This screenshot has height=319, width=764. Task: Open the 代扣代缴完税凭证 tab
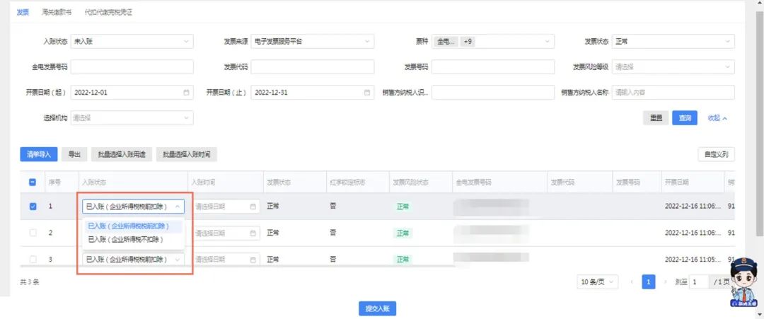108,13
